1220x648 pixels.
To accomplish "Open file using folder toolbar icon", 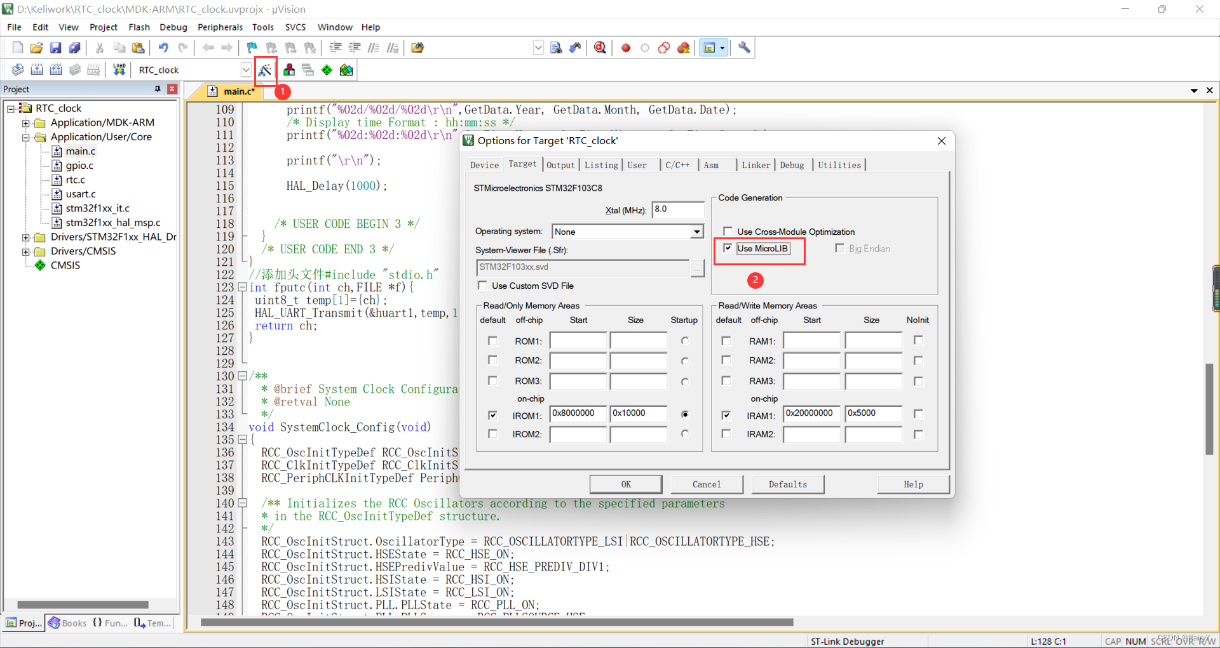I will [x=36, y=48].
